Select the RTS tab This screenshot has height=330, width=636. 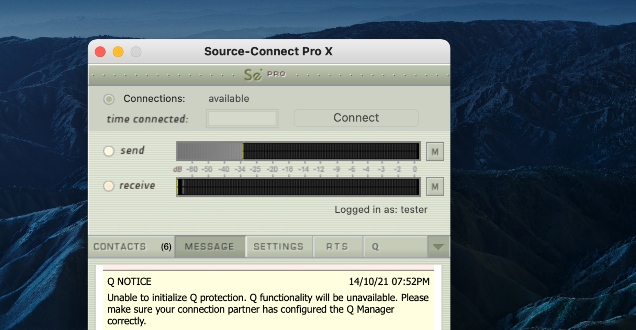(x=337, y=247)
